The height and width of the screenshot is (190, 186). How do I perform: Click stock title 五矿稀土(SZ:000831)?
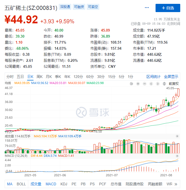pyautogui.click(x=31, y=8)
